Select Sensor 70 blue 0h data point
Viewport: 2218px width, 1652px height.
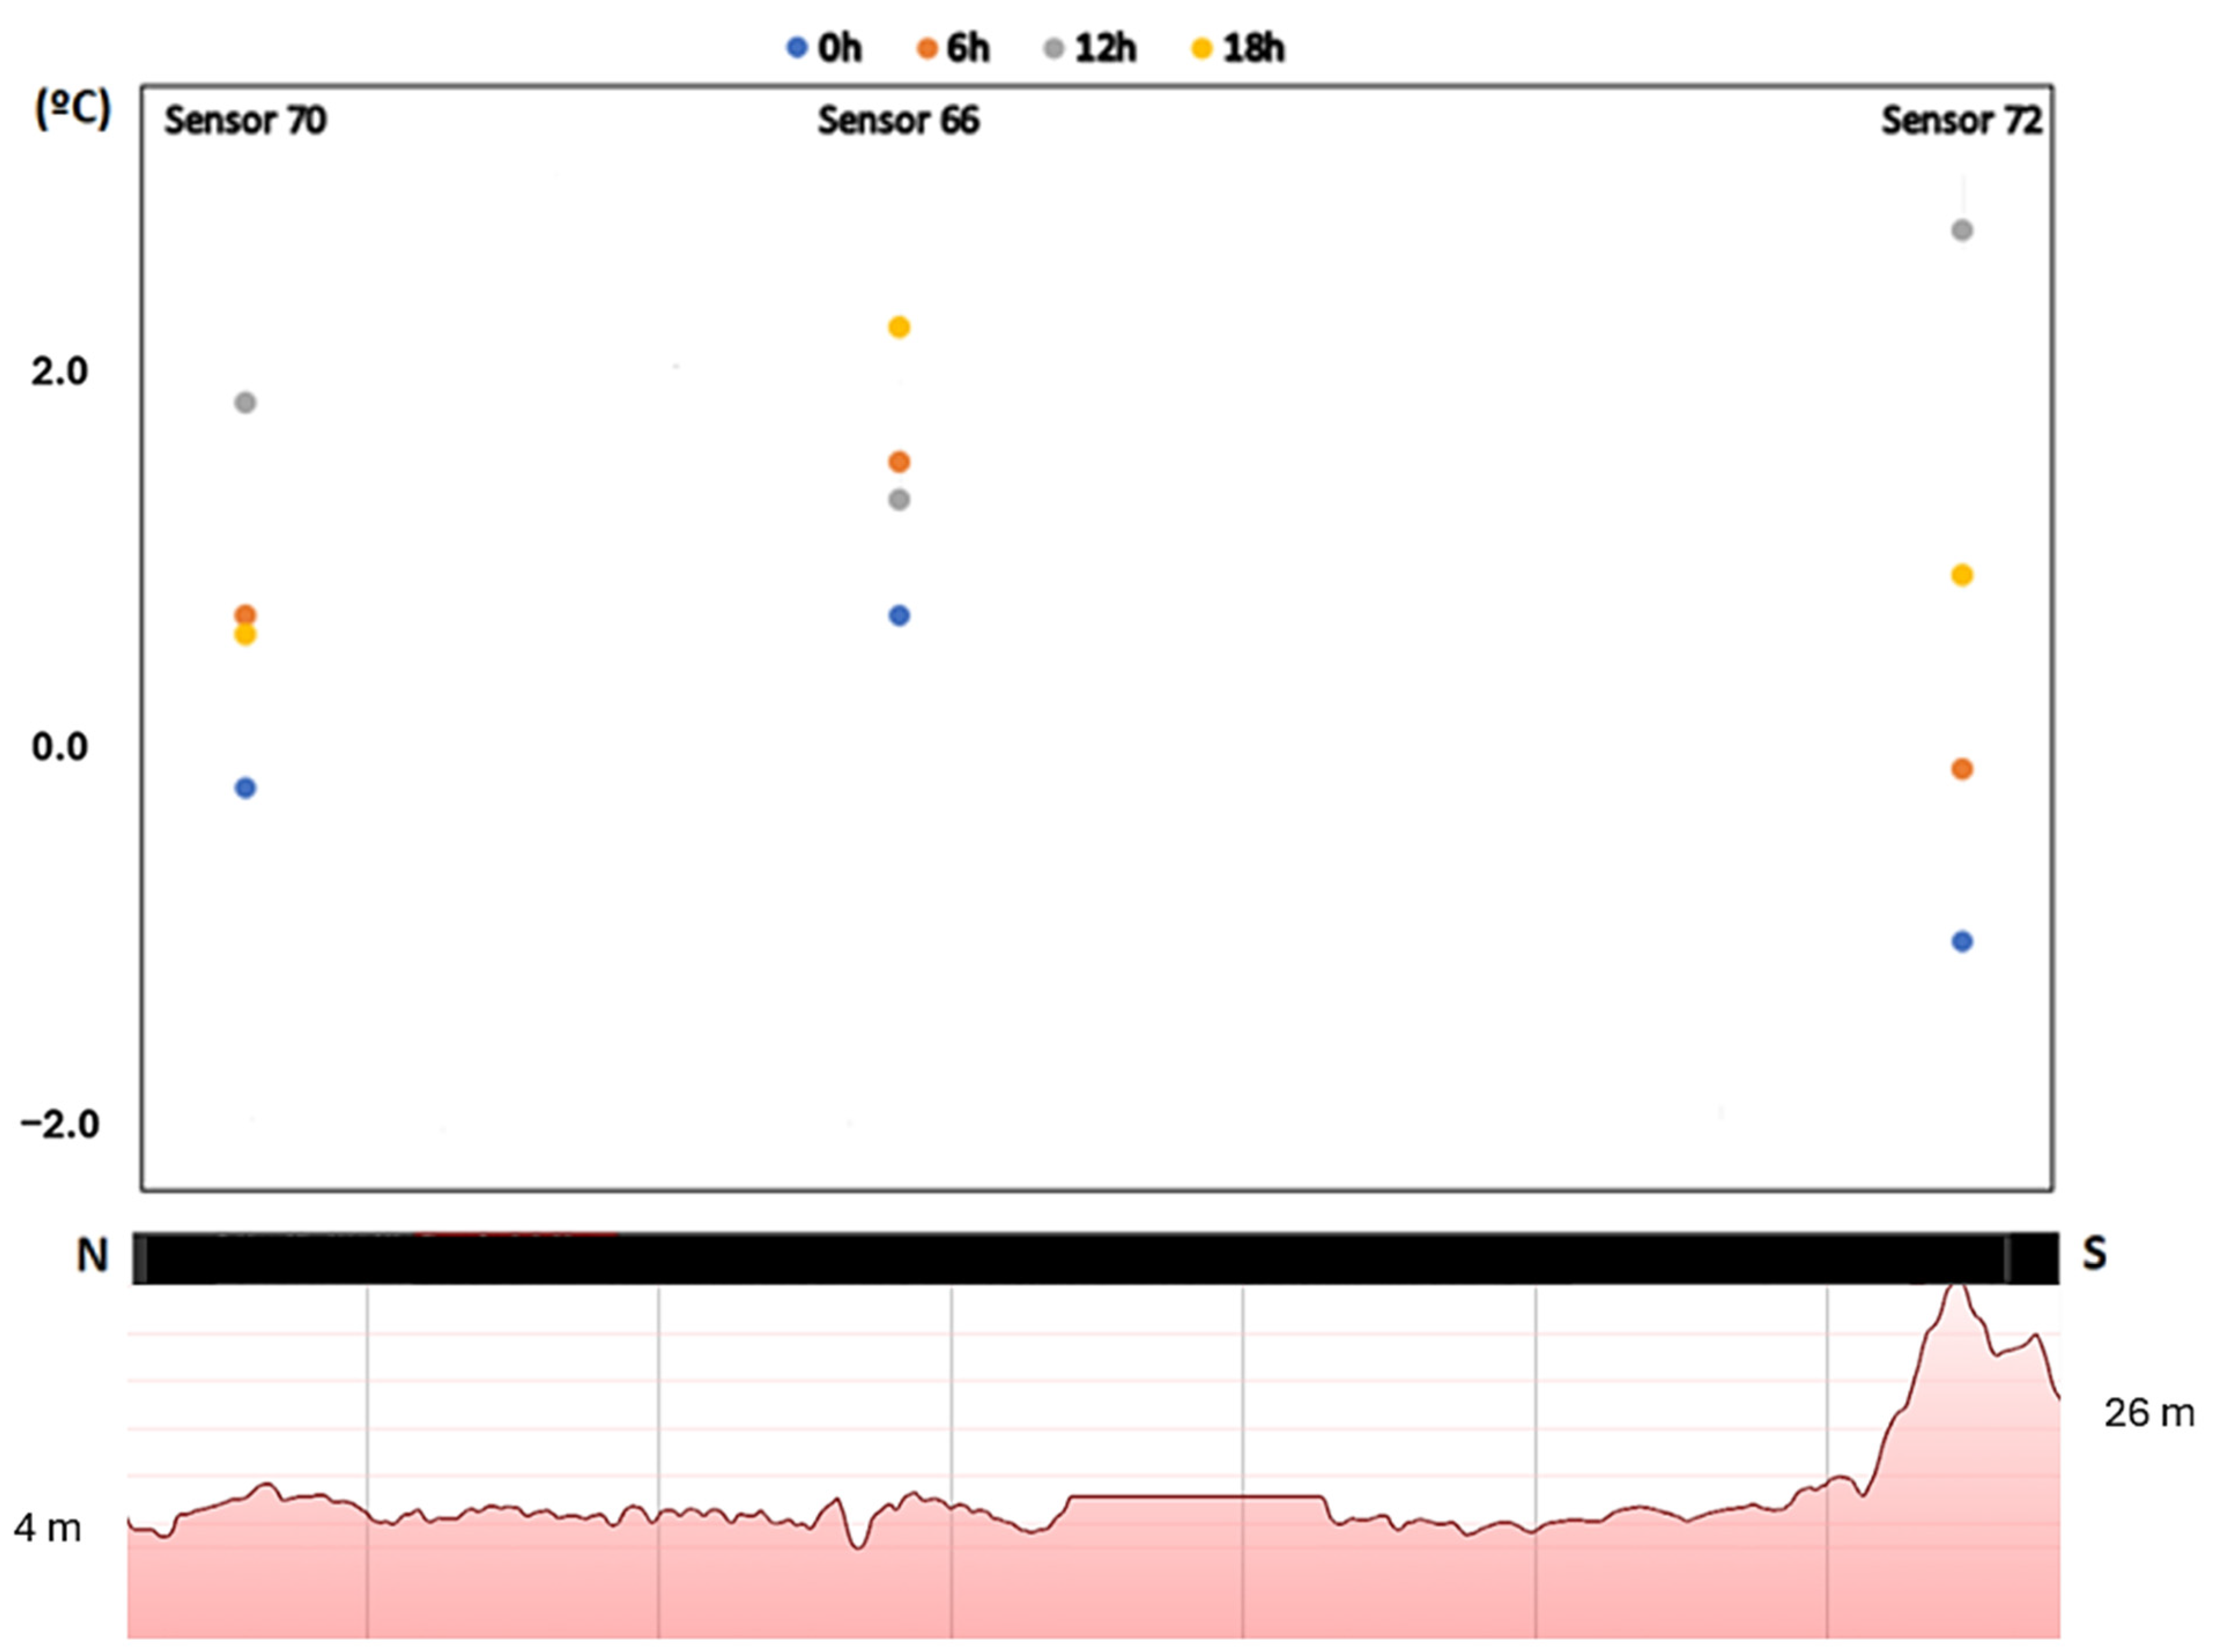pos(245,788)
